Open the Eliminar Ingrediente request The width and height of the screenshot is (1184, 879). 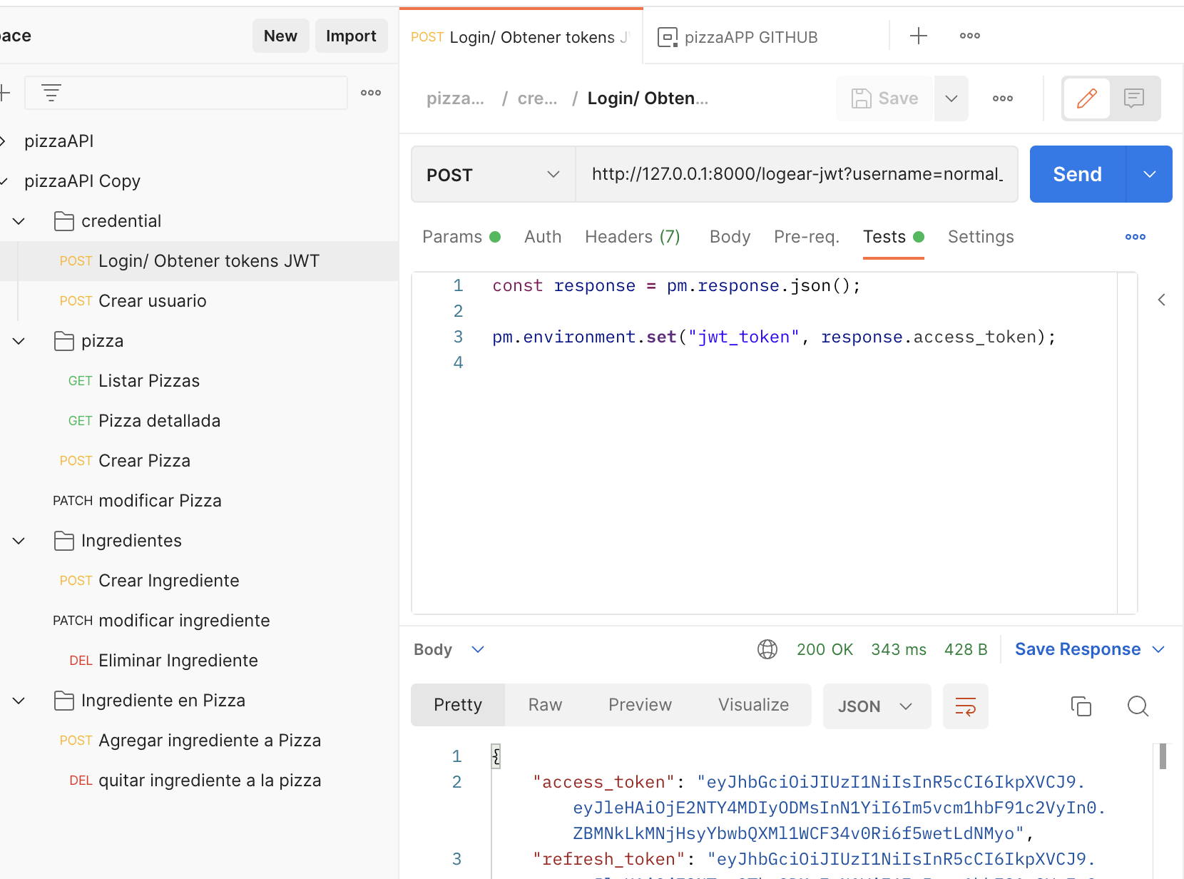(178, 661)
